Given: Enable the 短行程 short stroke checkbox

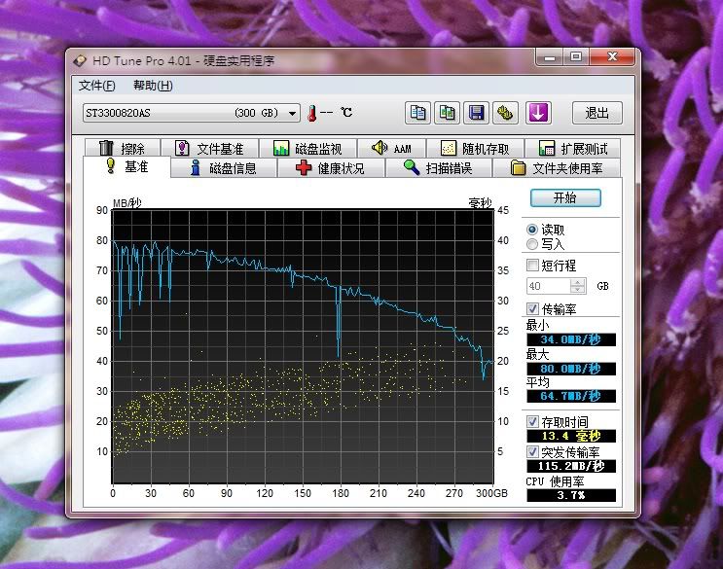Looking at the screenshot, I should point(532,265).
